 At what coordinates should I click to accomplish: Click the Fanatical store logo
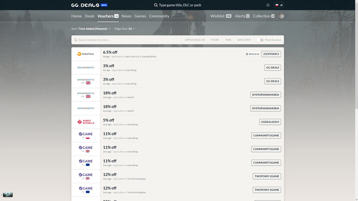86,54
